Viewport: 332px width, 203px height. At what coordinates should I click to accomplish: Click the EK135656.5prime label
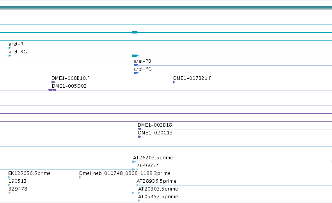[29, 173]
